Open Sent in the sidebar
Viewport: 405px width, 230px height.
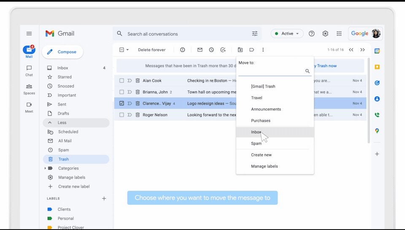point(76,104)
